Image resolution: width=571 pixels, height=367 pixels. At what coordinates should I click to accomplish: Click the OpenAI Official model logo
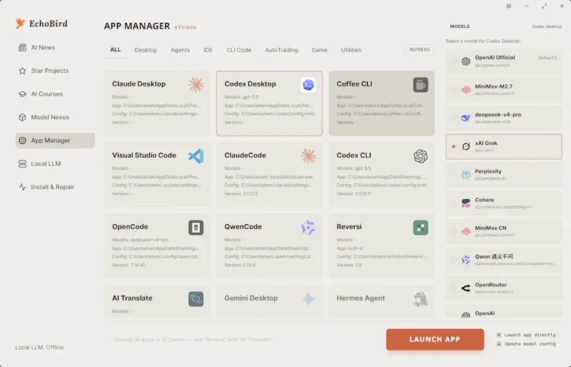pyautogui.click(x=466, y=61)
